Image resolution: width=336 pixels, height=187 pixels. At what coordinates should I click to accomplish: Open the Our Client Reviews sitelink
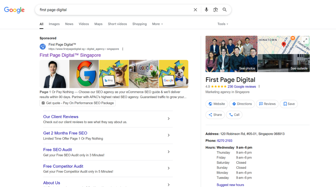click(61, 117)
